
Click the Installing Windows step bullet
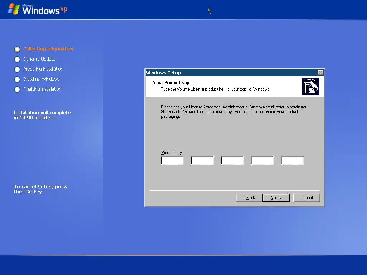tap(17, 79)
